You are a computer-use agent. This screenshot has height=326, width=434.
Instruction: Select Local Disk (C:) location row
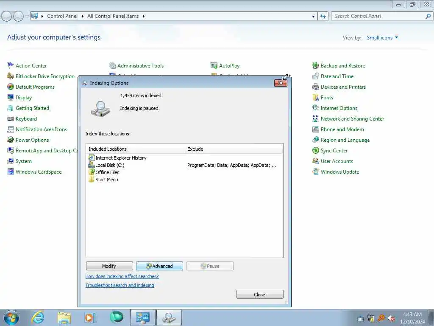point(185,165)
